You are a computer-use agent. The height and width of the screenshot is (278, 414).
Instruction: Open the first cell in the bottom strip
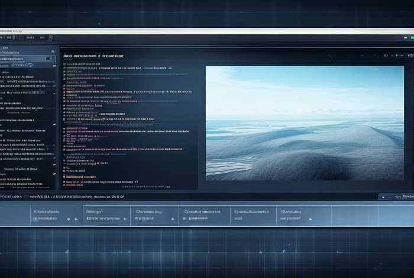click(x=52, y=215)
